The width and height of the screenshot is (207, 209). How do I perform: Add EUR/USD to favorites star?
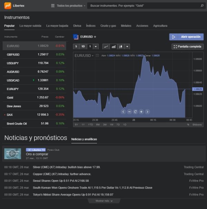pos(95,37)
